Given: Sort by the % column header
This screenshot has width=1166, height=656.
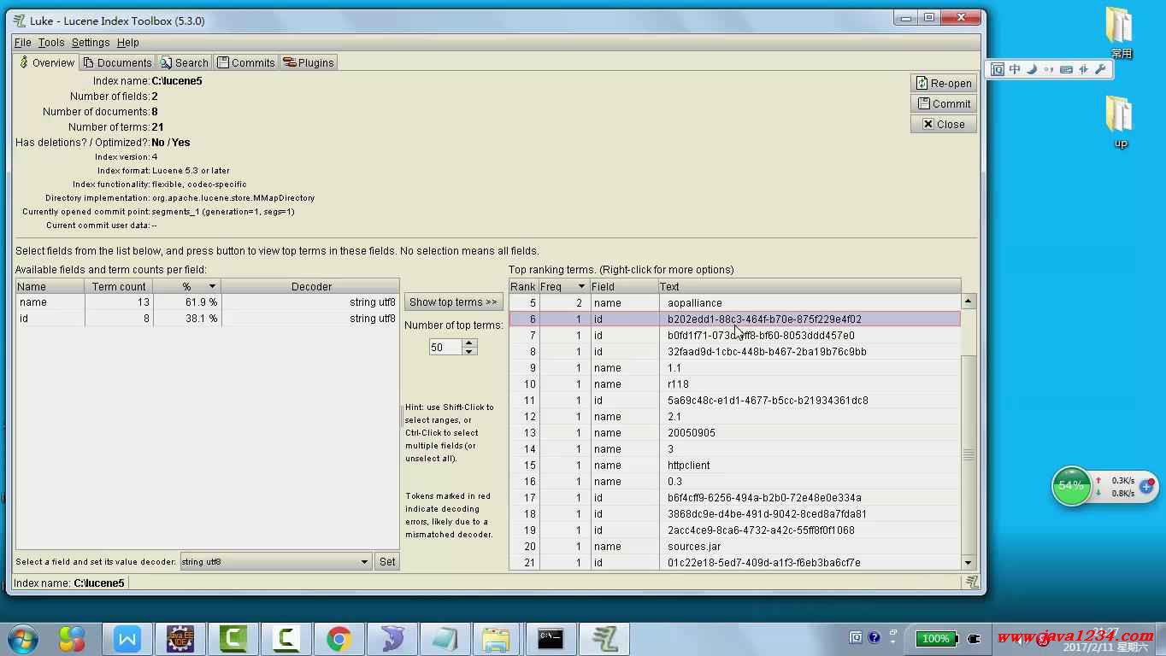Looking at the screenshot, I should point(186,286).
